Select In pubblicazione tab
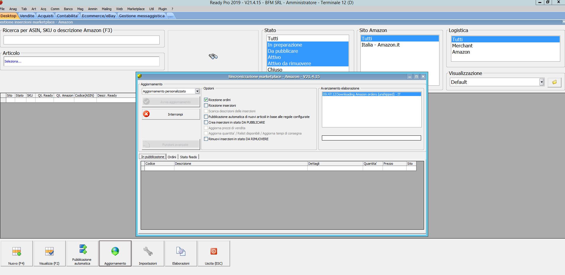Viewport: 565px width, 275px height. click(153, 157)
